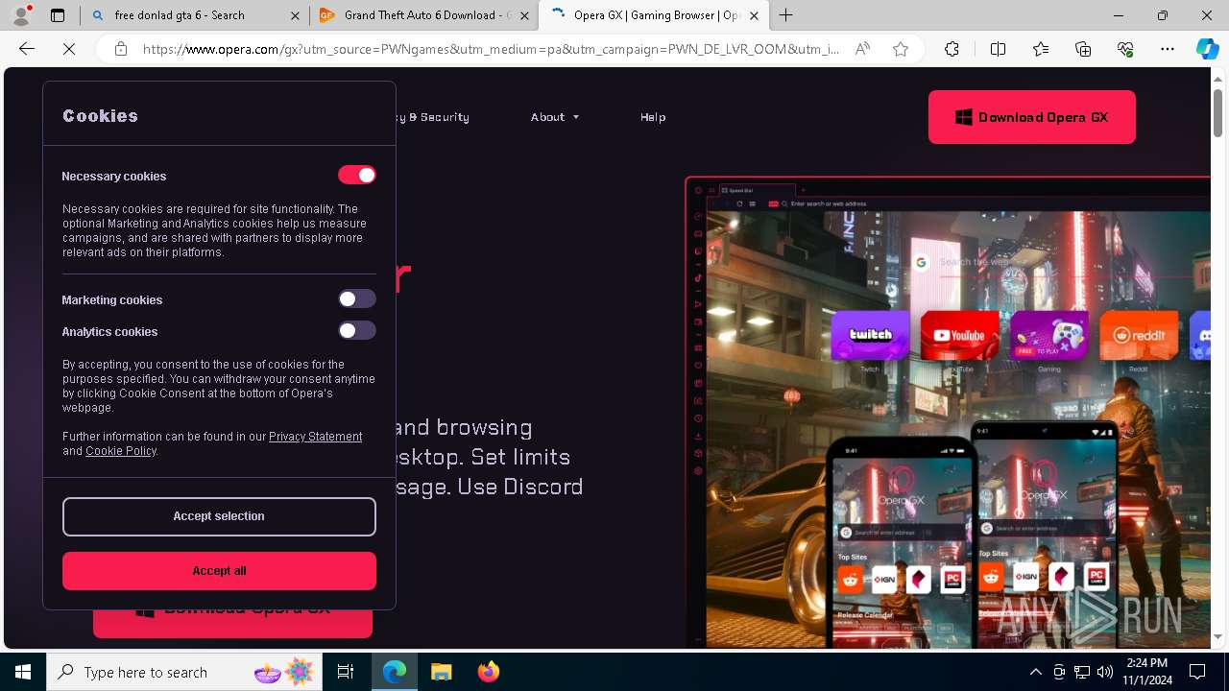Click the browser profile icon
This screenshot has width=1229, height=691.
pos(21,15)
